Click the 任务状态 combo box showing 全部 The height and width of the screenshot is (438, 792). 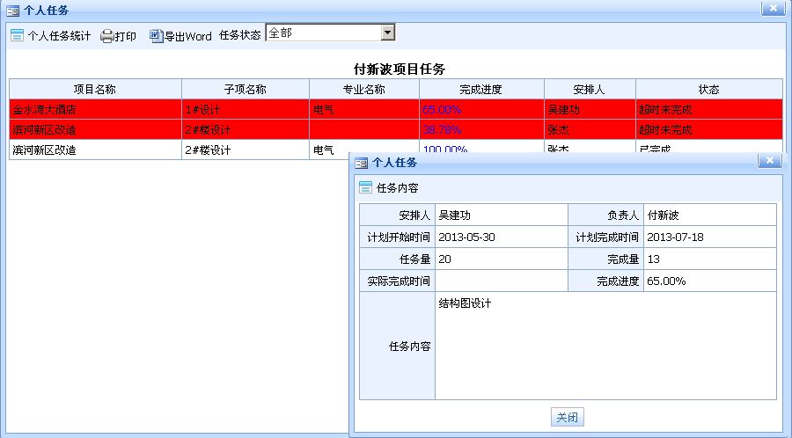click(x=322, y=33)
